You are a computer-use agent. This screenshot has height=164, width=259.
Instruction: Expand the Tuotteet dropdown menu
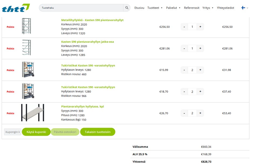[155, 8]
